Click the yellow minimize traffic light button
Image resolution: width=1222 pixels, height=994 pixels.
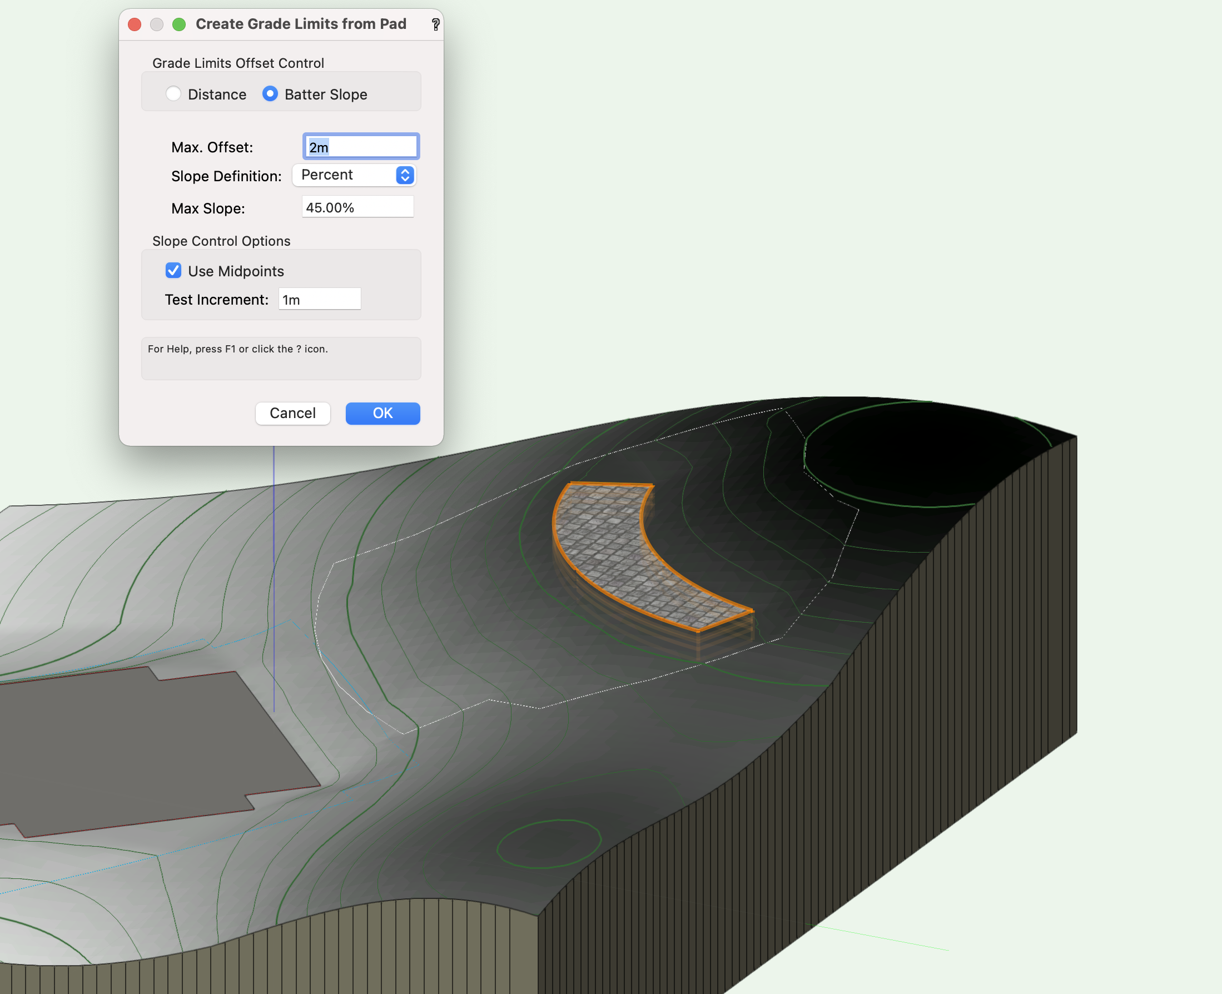pyautogui.click(x=156, y=24)
